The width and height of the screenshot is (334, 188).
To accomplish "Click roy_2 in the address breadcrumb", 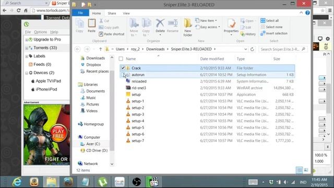I will 135,49.
